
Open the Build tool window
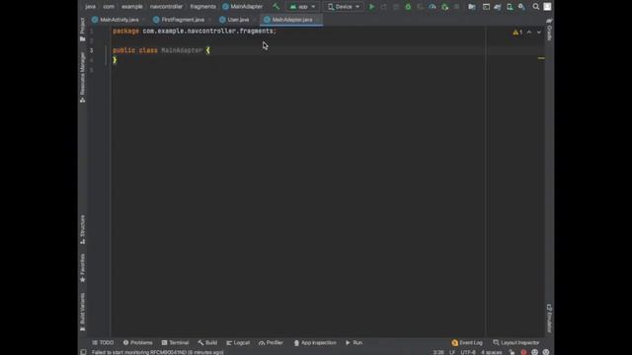[207, 342]
